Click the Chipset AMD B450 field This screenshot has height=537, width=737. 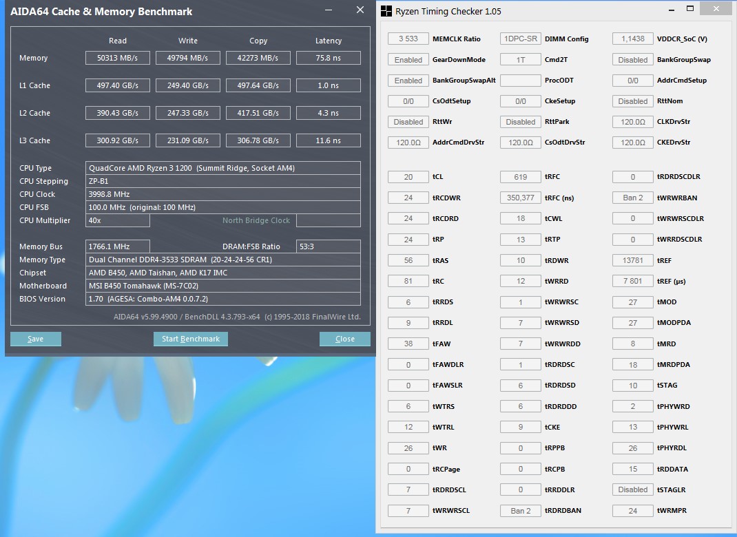pyautogui.click(x=223, y=273)
